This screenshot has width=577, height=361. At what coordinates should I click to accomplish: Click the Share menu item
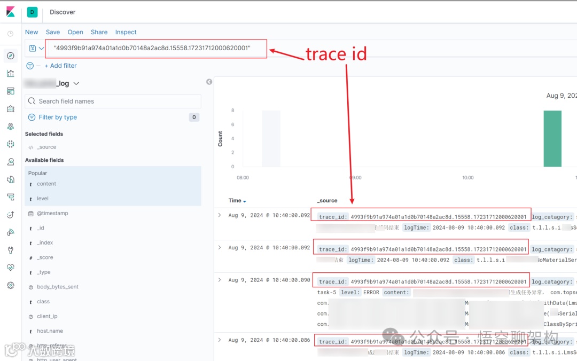coord(99,32)
